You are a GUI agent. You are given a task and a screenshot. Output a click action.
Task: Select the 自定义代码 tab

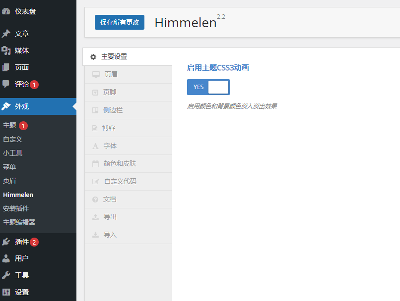coord(128,181)
